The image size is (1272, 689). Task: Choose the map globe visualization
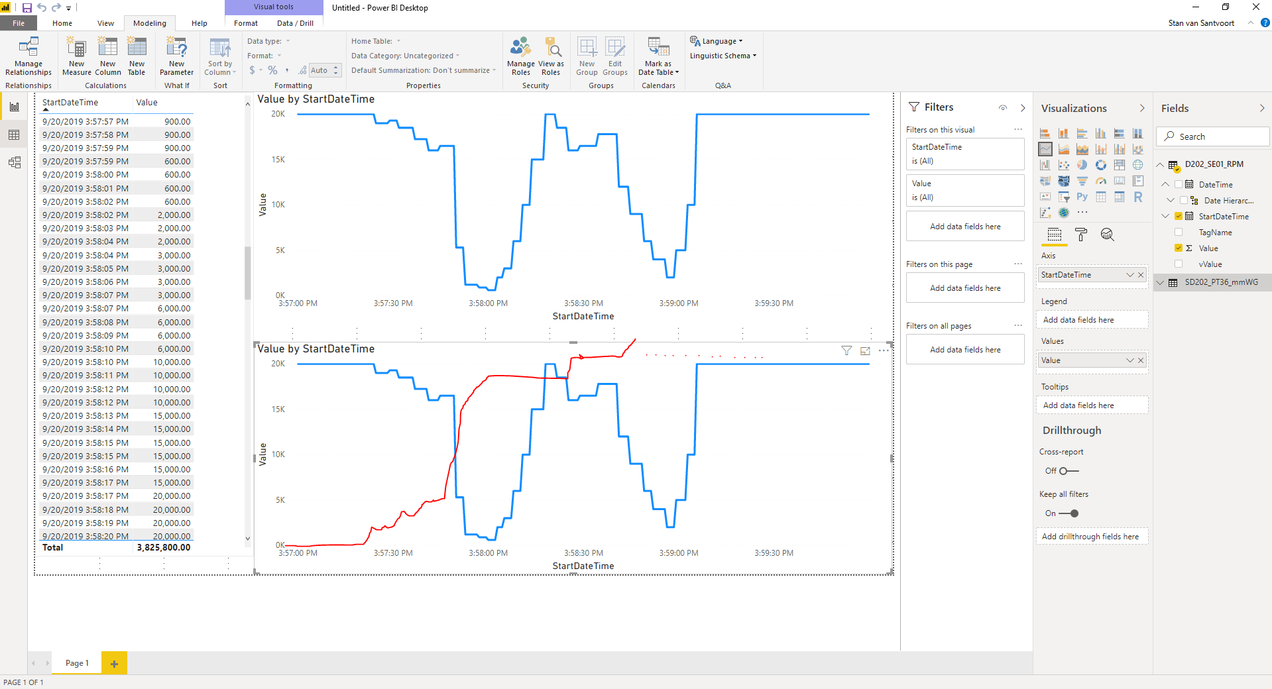(x=1138, y=165)
